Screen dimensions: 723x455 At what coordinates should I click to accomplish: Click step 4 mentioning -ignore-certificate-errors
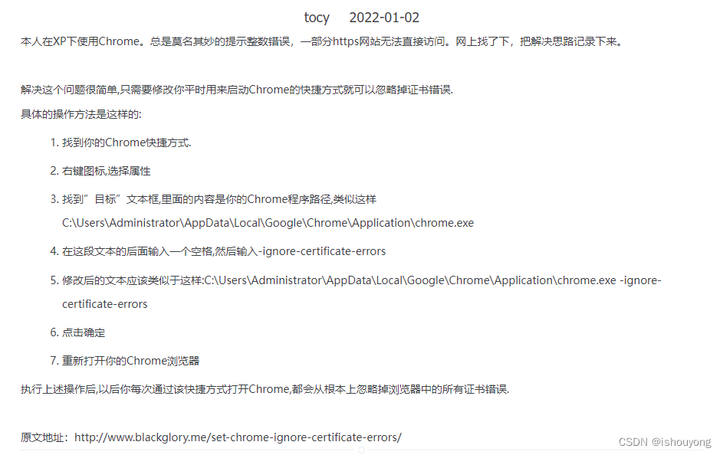pos(224,251)
